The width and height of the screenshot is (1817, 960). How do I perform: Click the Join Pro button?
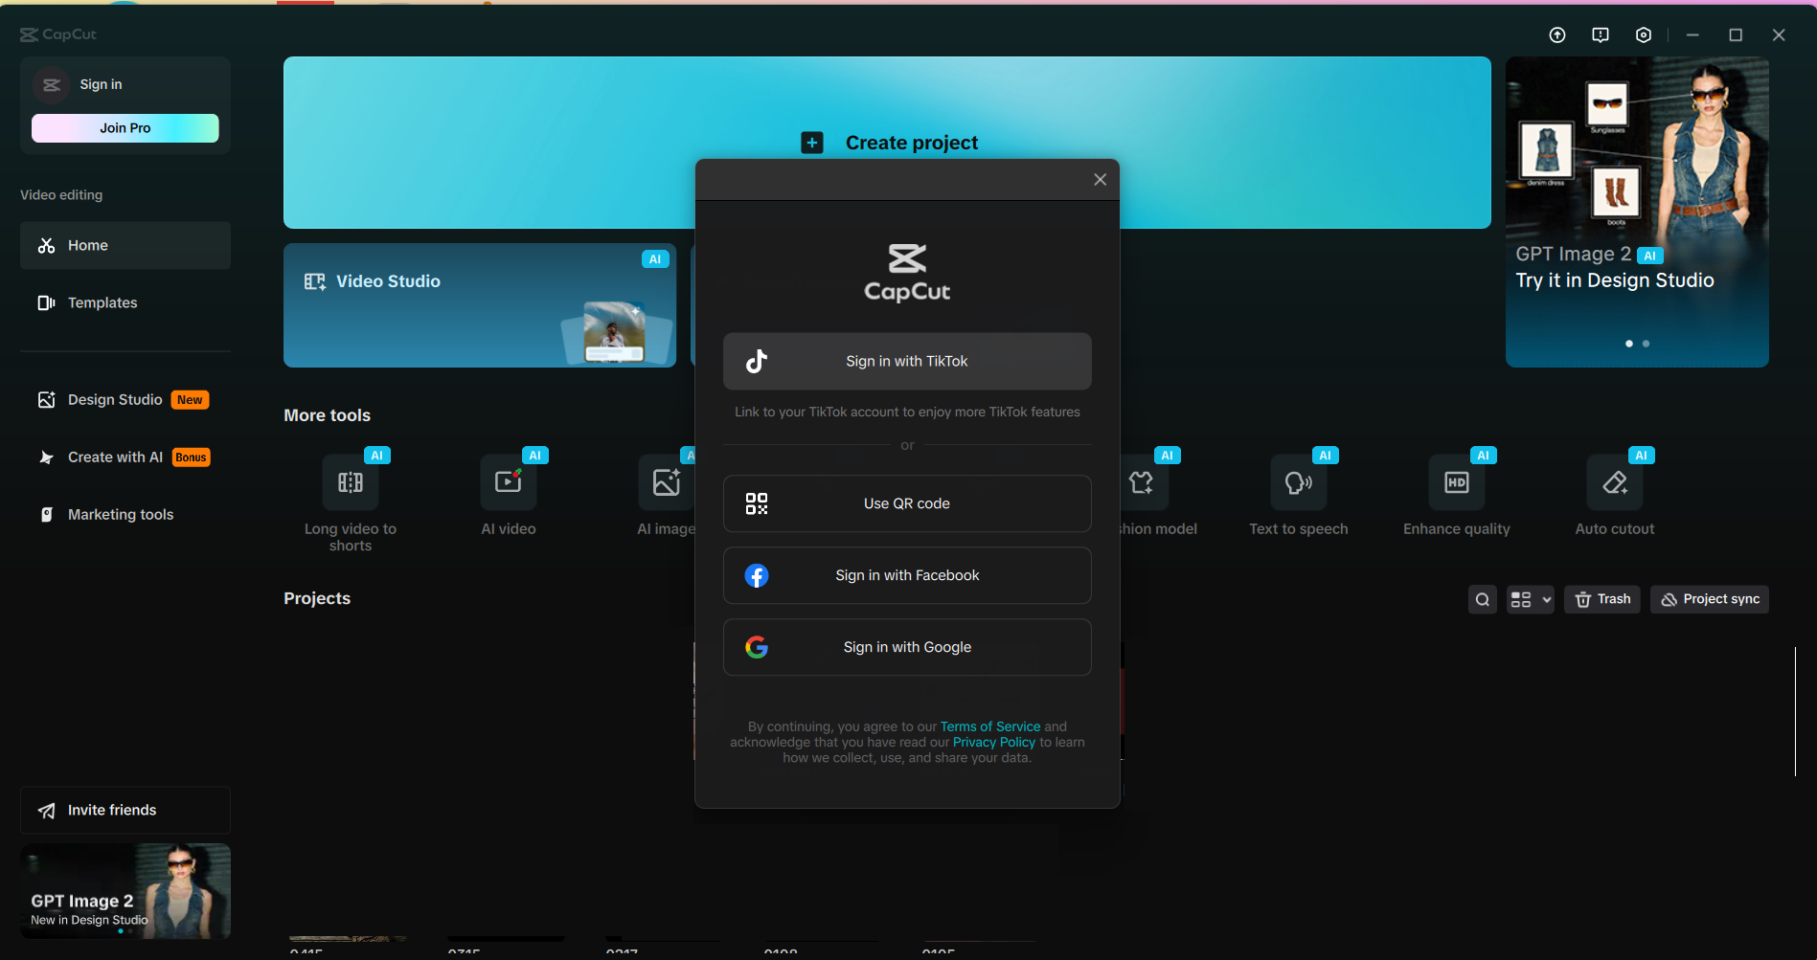[125, 128]
